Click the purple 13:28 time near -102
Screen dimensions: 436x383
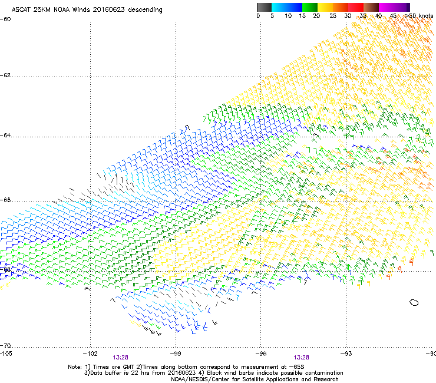(x=120, y=358)
